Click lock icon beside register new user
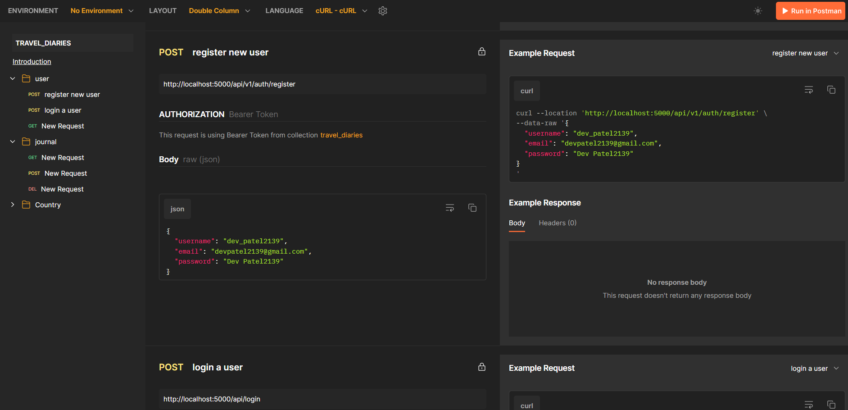The width and height of the screenshot is (848, 410). pyautogui.click(x=482, y=52)
